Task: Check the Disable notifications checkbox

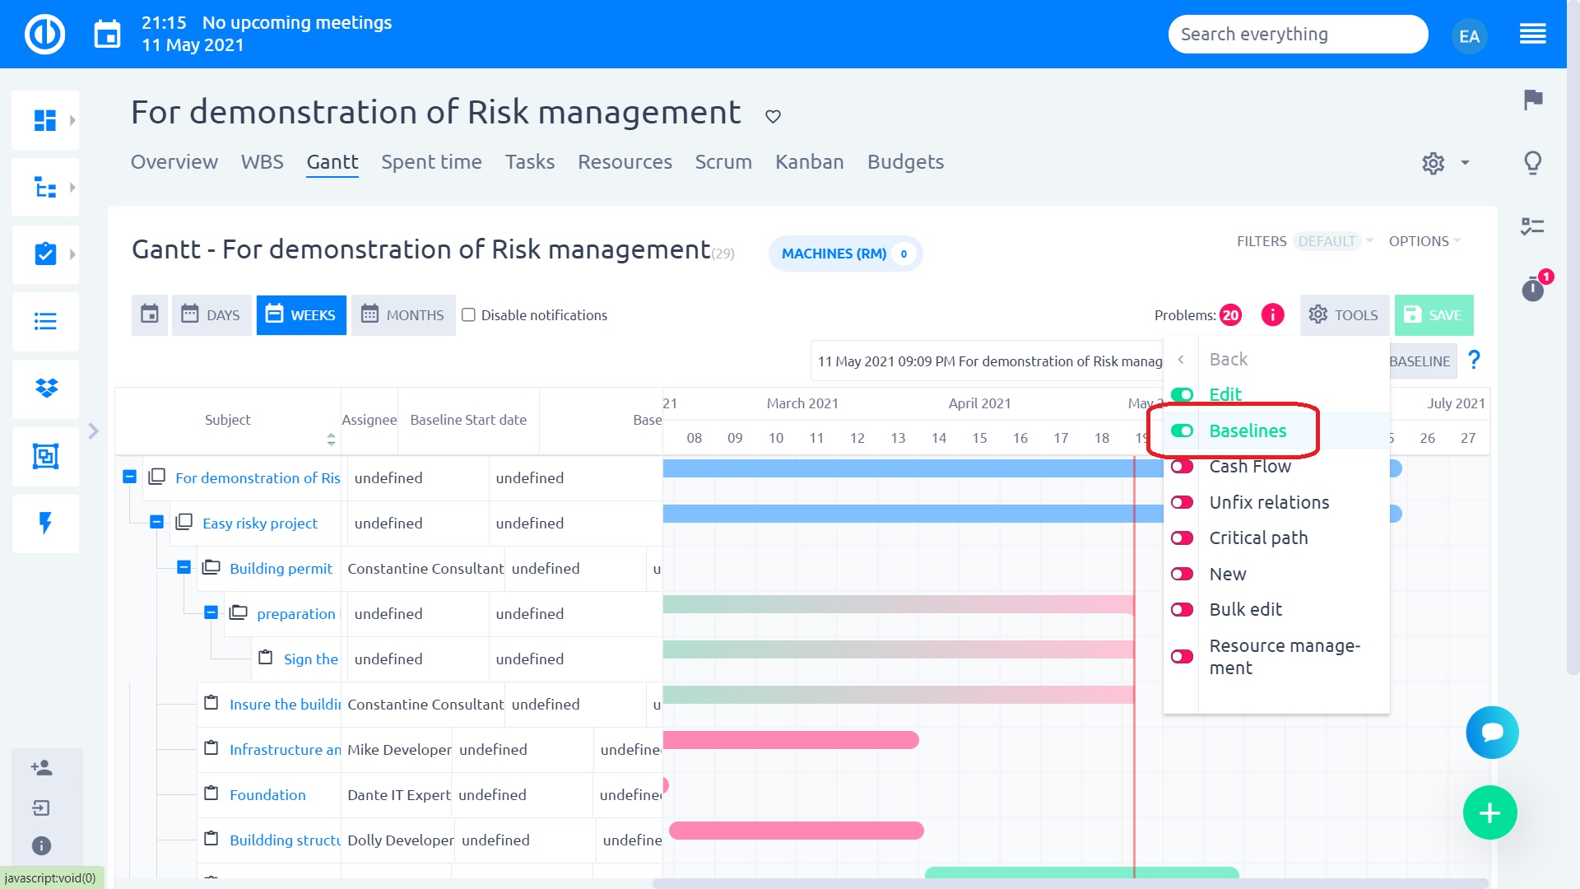Action: tap(469, 315)
